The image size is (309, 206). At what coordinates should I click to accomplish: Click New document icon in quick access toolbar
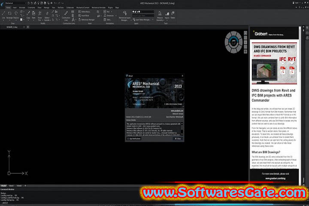click(29, 3)
